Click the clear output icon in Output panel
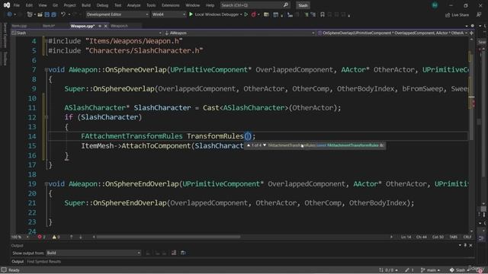 (x=174, y=253)
